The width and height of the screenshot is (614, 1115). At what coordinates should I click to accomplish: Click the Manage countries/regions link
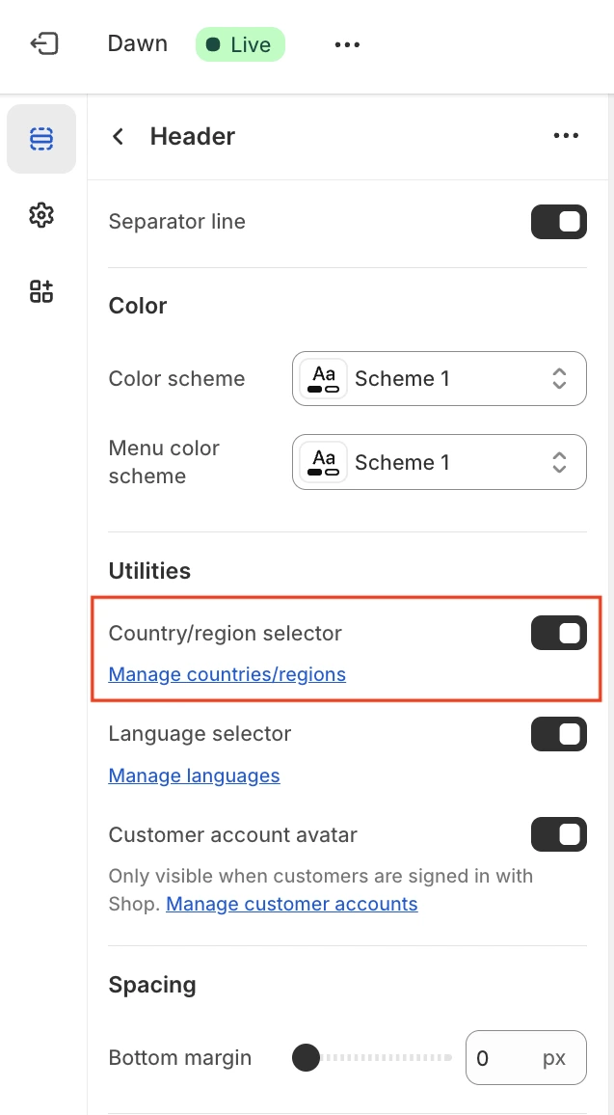coord(227,674)
